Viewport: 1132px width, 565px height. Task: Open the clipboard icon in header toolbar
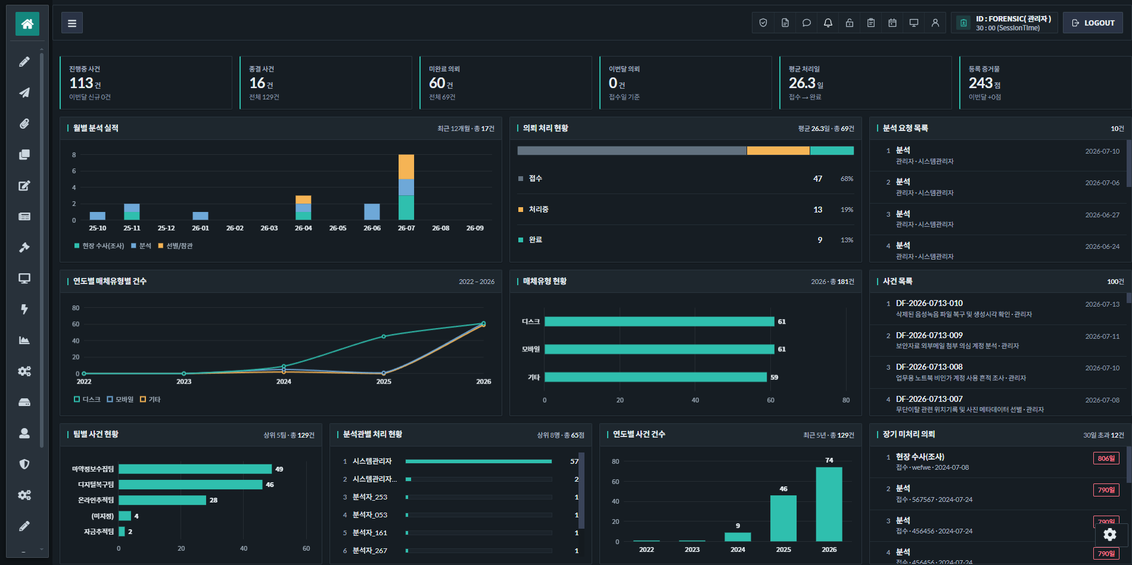[871, 23]
